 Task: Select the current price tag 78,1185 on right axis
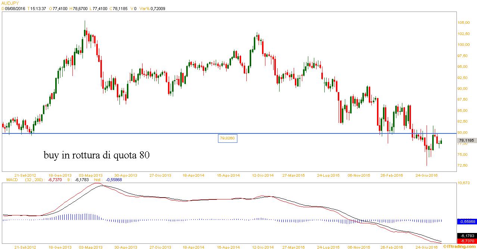click(467, 141)
